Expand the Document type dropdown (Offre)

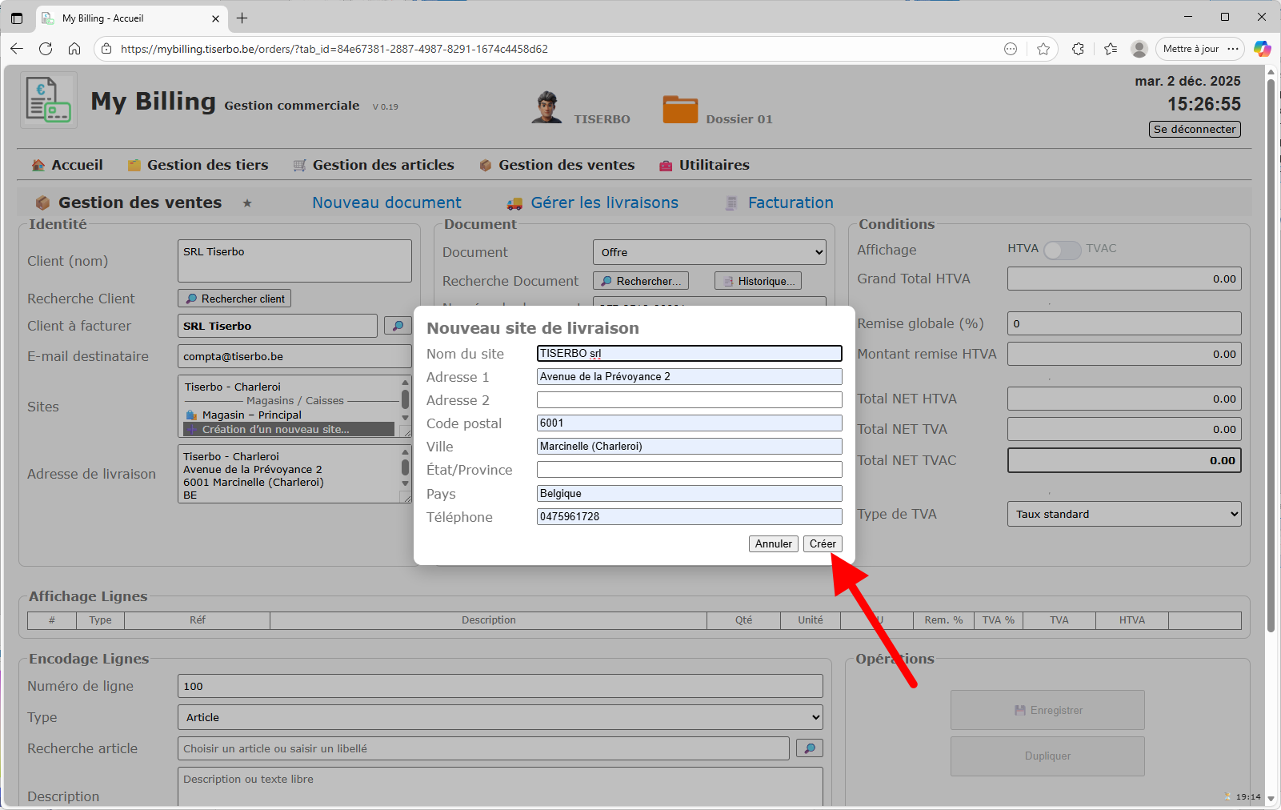[708, 252]
